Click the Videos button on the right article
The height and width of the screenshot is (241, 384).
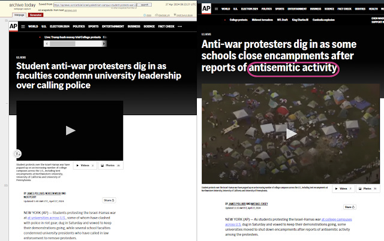point(343,189)
